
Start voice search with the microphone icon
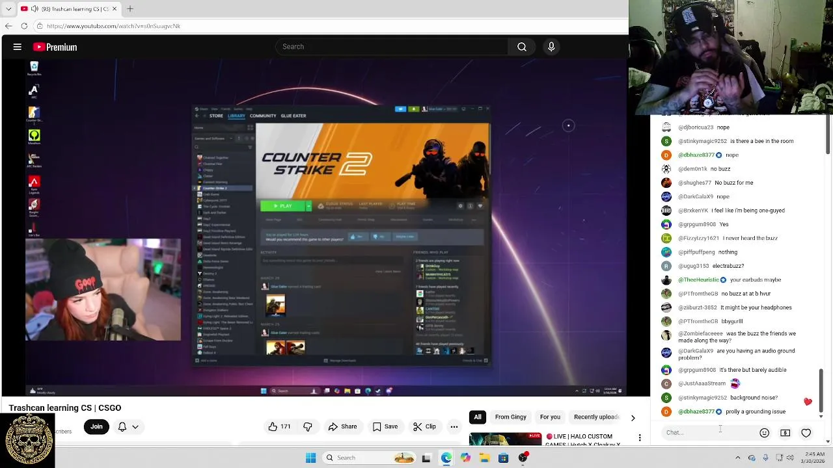coord(551,47)
